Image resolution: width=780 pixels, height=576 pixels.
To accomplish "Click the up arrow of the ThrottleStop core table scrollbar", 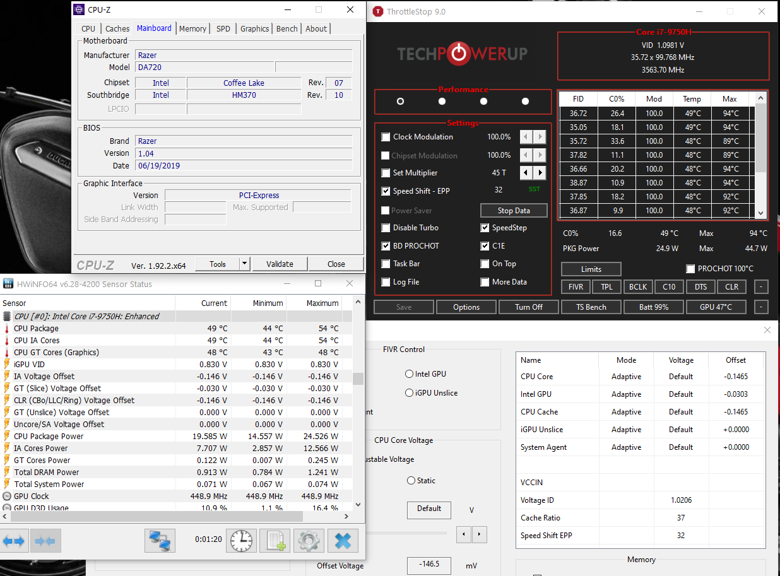I will point(760,98).
